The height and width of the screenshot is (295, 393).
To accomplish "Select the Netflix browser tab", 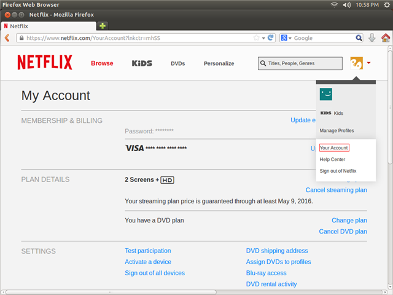I will click(49, 26).
